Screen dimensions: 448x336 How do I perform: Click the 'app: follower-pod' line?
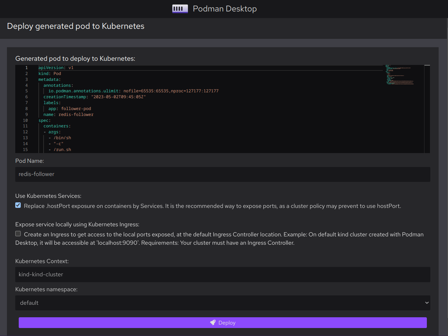pyautogui.click(x=70, y=109)
